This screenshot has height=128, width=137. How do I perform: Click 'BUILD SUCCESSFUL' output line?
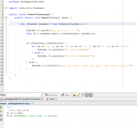pos(32,116)
